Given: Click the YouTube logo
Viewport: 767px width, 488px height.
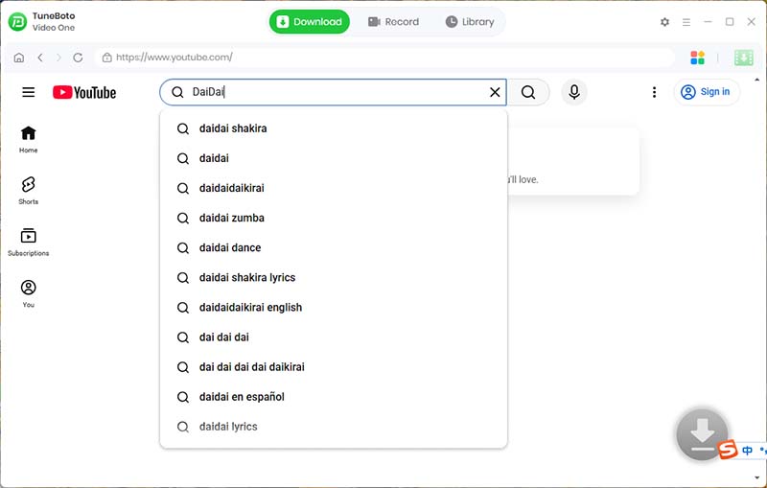Looking at the screenshot, I should pyautogui.click(x=84, y=92).
